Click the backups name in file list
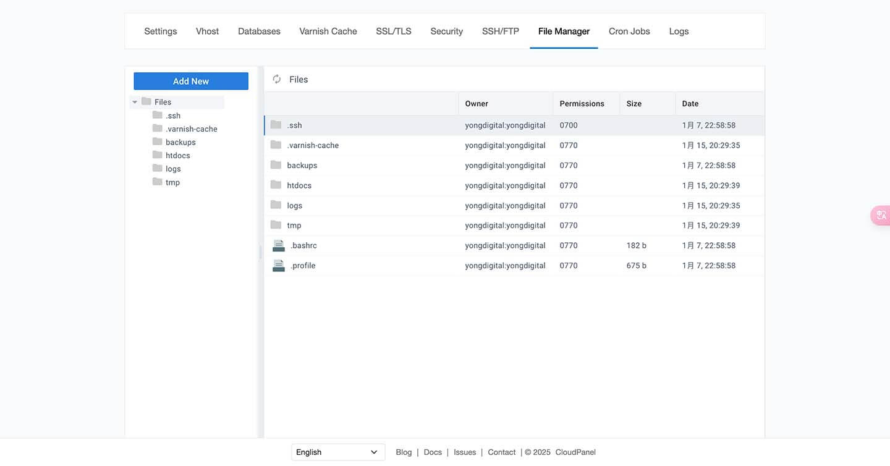Viewport: 890px width, 466px height. click(302, 166)
